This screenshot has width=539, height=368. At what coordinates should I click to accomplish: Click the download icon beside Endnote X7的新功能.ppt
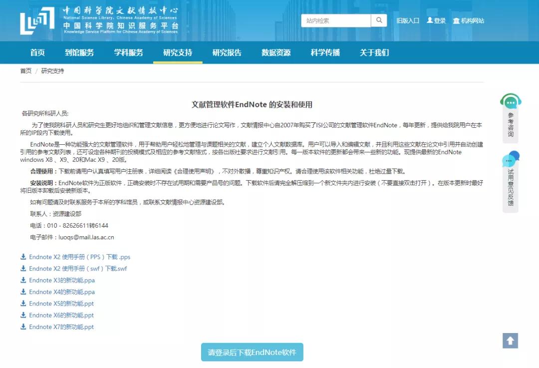coord(23,327)
